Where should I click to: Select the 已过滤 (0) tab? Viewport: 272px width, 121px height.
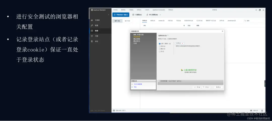199,20
